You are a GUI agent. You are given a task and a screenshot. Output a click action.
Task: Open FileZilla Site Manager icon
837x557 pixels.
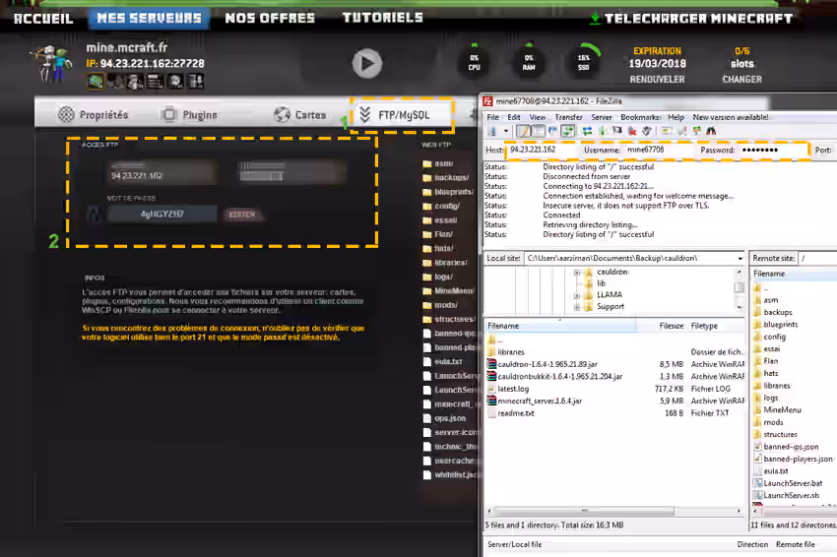[x=492, y=131]
